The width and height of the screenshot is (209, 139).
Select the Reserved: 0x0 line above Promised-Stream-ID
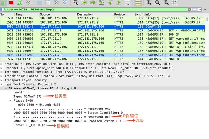coord(62,117)
